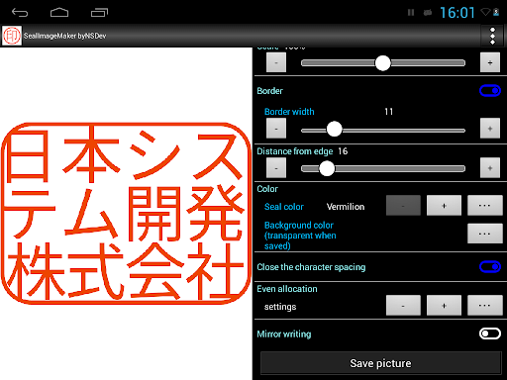
Task: Open the three-dot overflow menu
Action: 492,36
